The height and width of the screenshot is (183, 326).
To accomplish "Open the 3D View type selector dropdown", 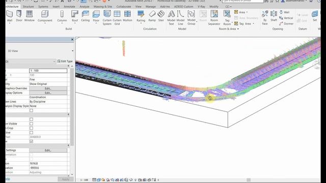I will click(72, 51).
